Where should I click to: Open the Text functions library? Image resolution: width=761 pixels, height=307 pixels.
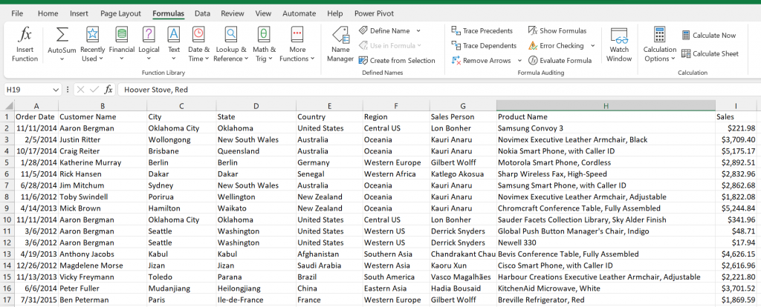[x=174, y=44]
